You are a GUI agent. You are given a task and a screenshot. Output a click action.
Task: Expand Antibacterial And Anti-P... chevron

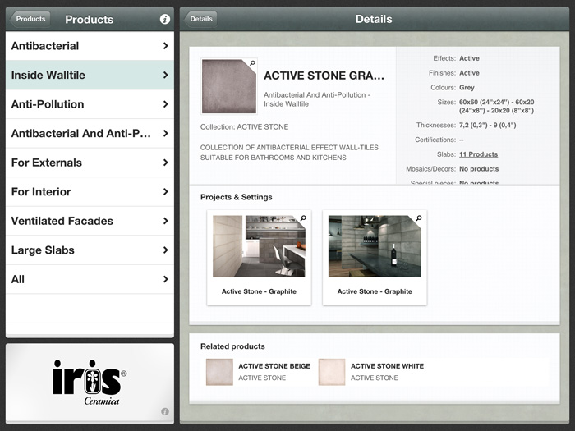[x=166, y=133]
